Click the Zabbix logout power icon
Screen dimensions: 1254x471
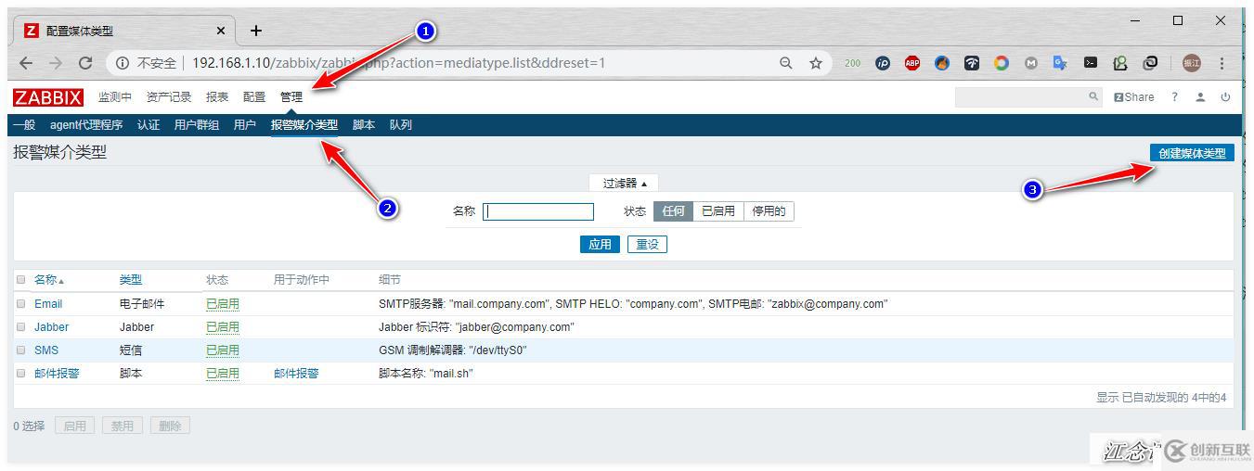coord(1225,96)
